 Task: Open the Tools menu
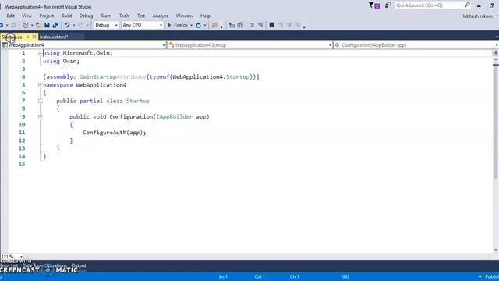pyautogui.click(x=124, y=16)
